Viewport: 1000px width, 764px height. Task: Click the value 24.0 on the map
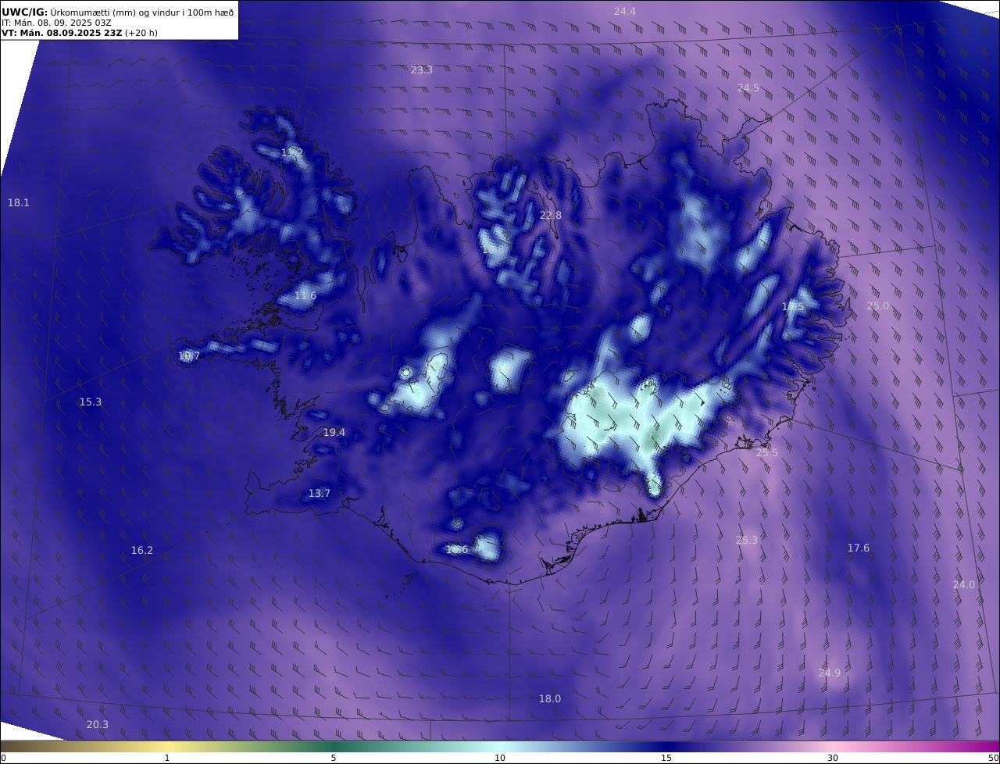963,584
